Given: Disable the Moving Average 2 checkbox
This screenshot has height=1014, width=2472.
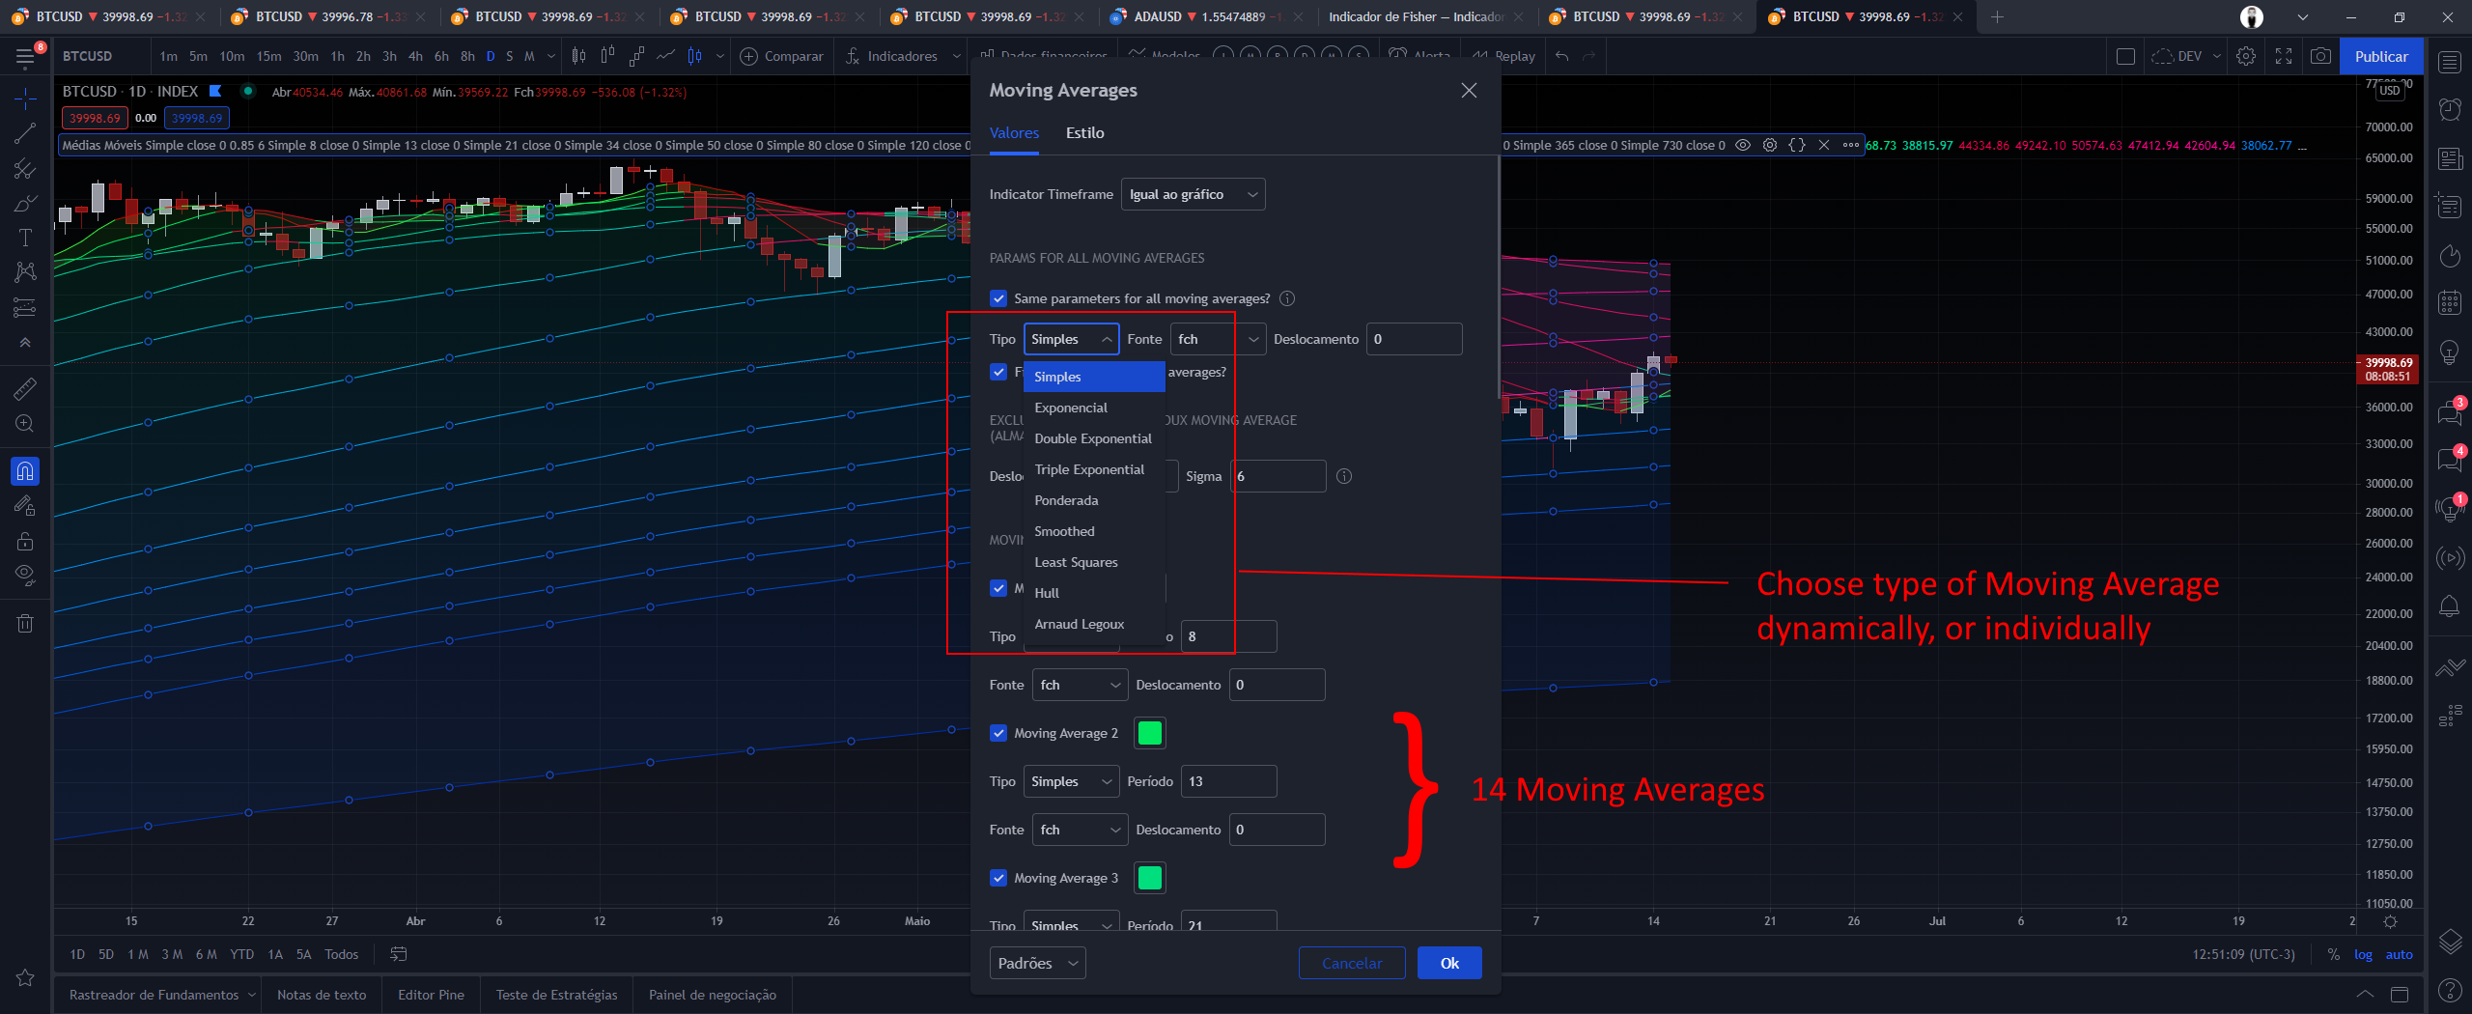Looking at the screenshot, I should pyautogui.click(x=998, y=733).
